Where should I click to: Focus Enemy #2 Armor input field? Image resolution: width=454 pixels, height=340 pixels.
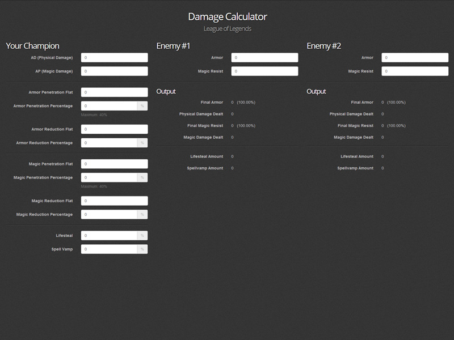415,58
